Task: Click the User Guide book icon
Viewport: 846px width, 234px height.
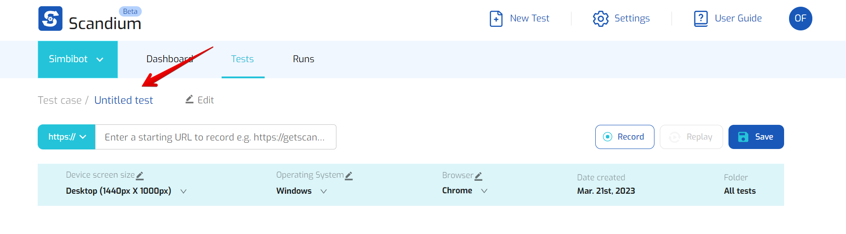Action: [x=700, y=19]
